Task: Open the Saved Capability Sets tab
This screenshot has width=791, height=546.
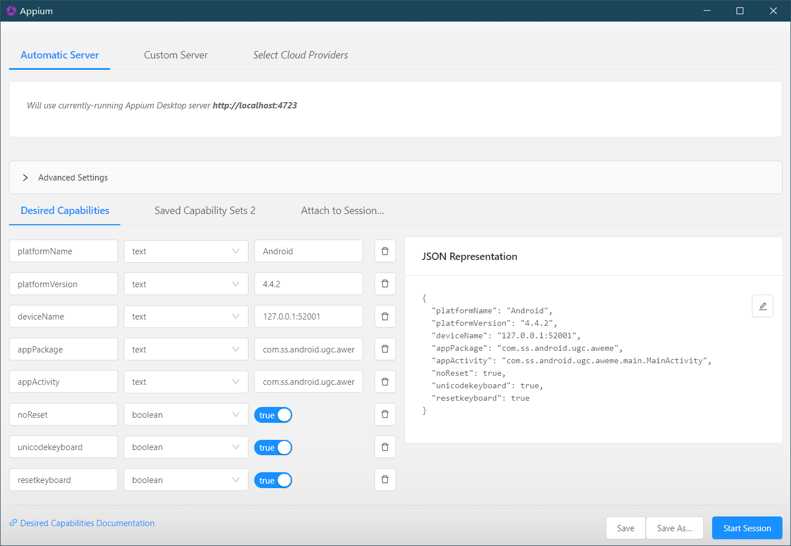Action: point(205,211)
